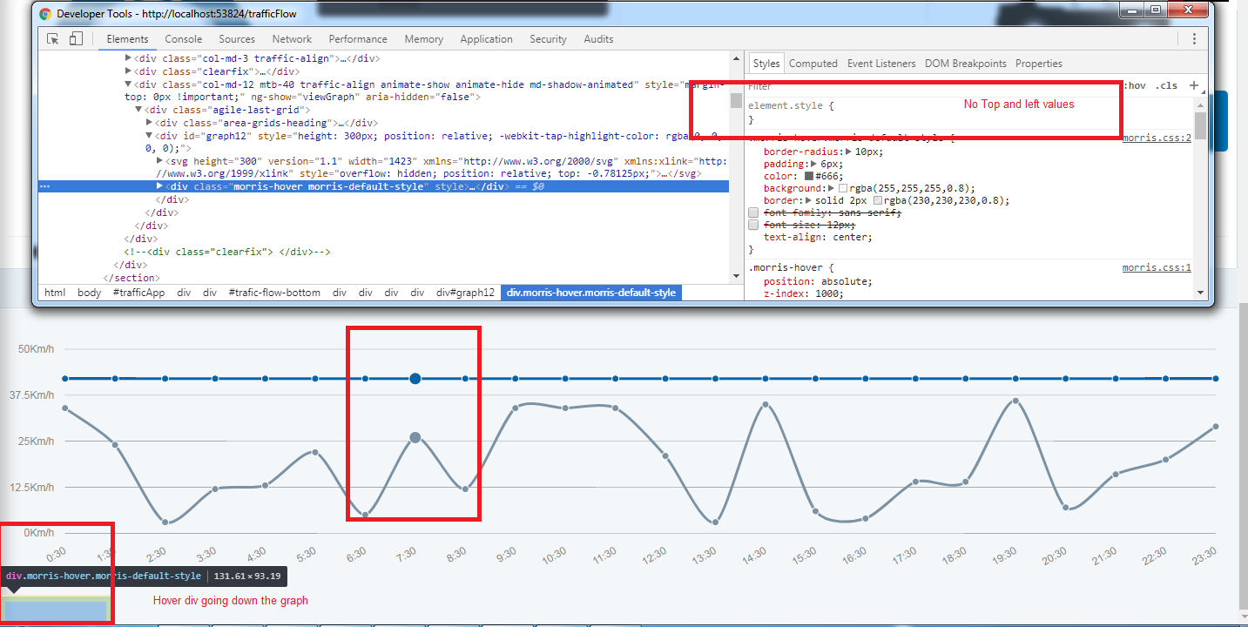Click the html breadcrumb

55,293
